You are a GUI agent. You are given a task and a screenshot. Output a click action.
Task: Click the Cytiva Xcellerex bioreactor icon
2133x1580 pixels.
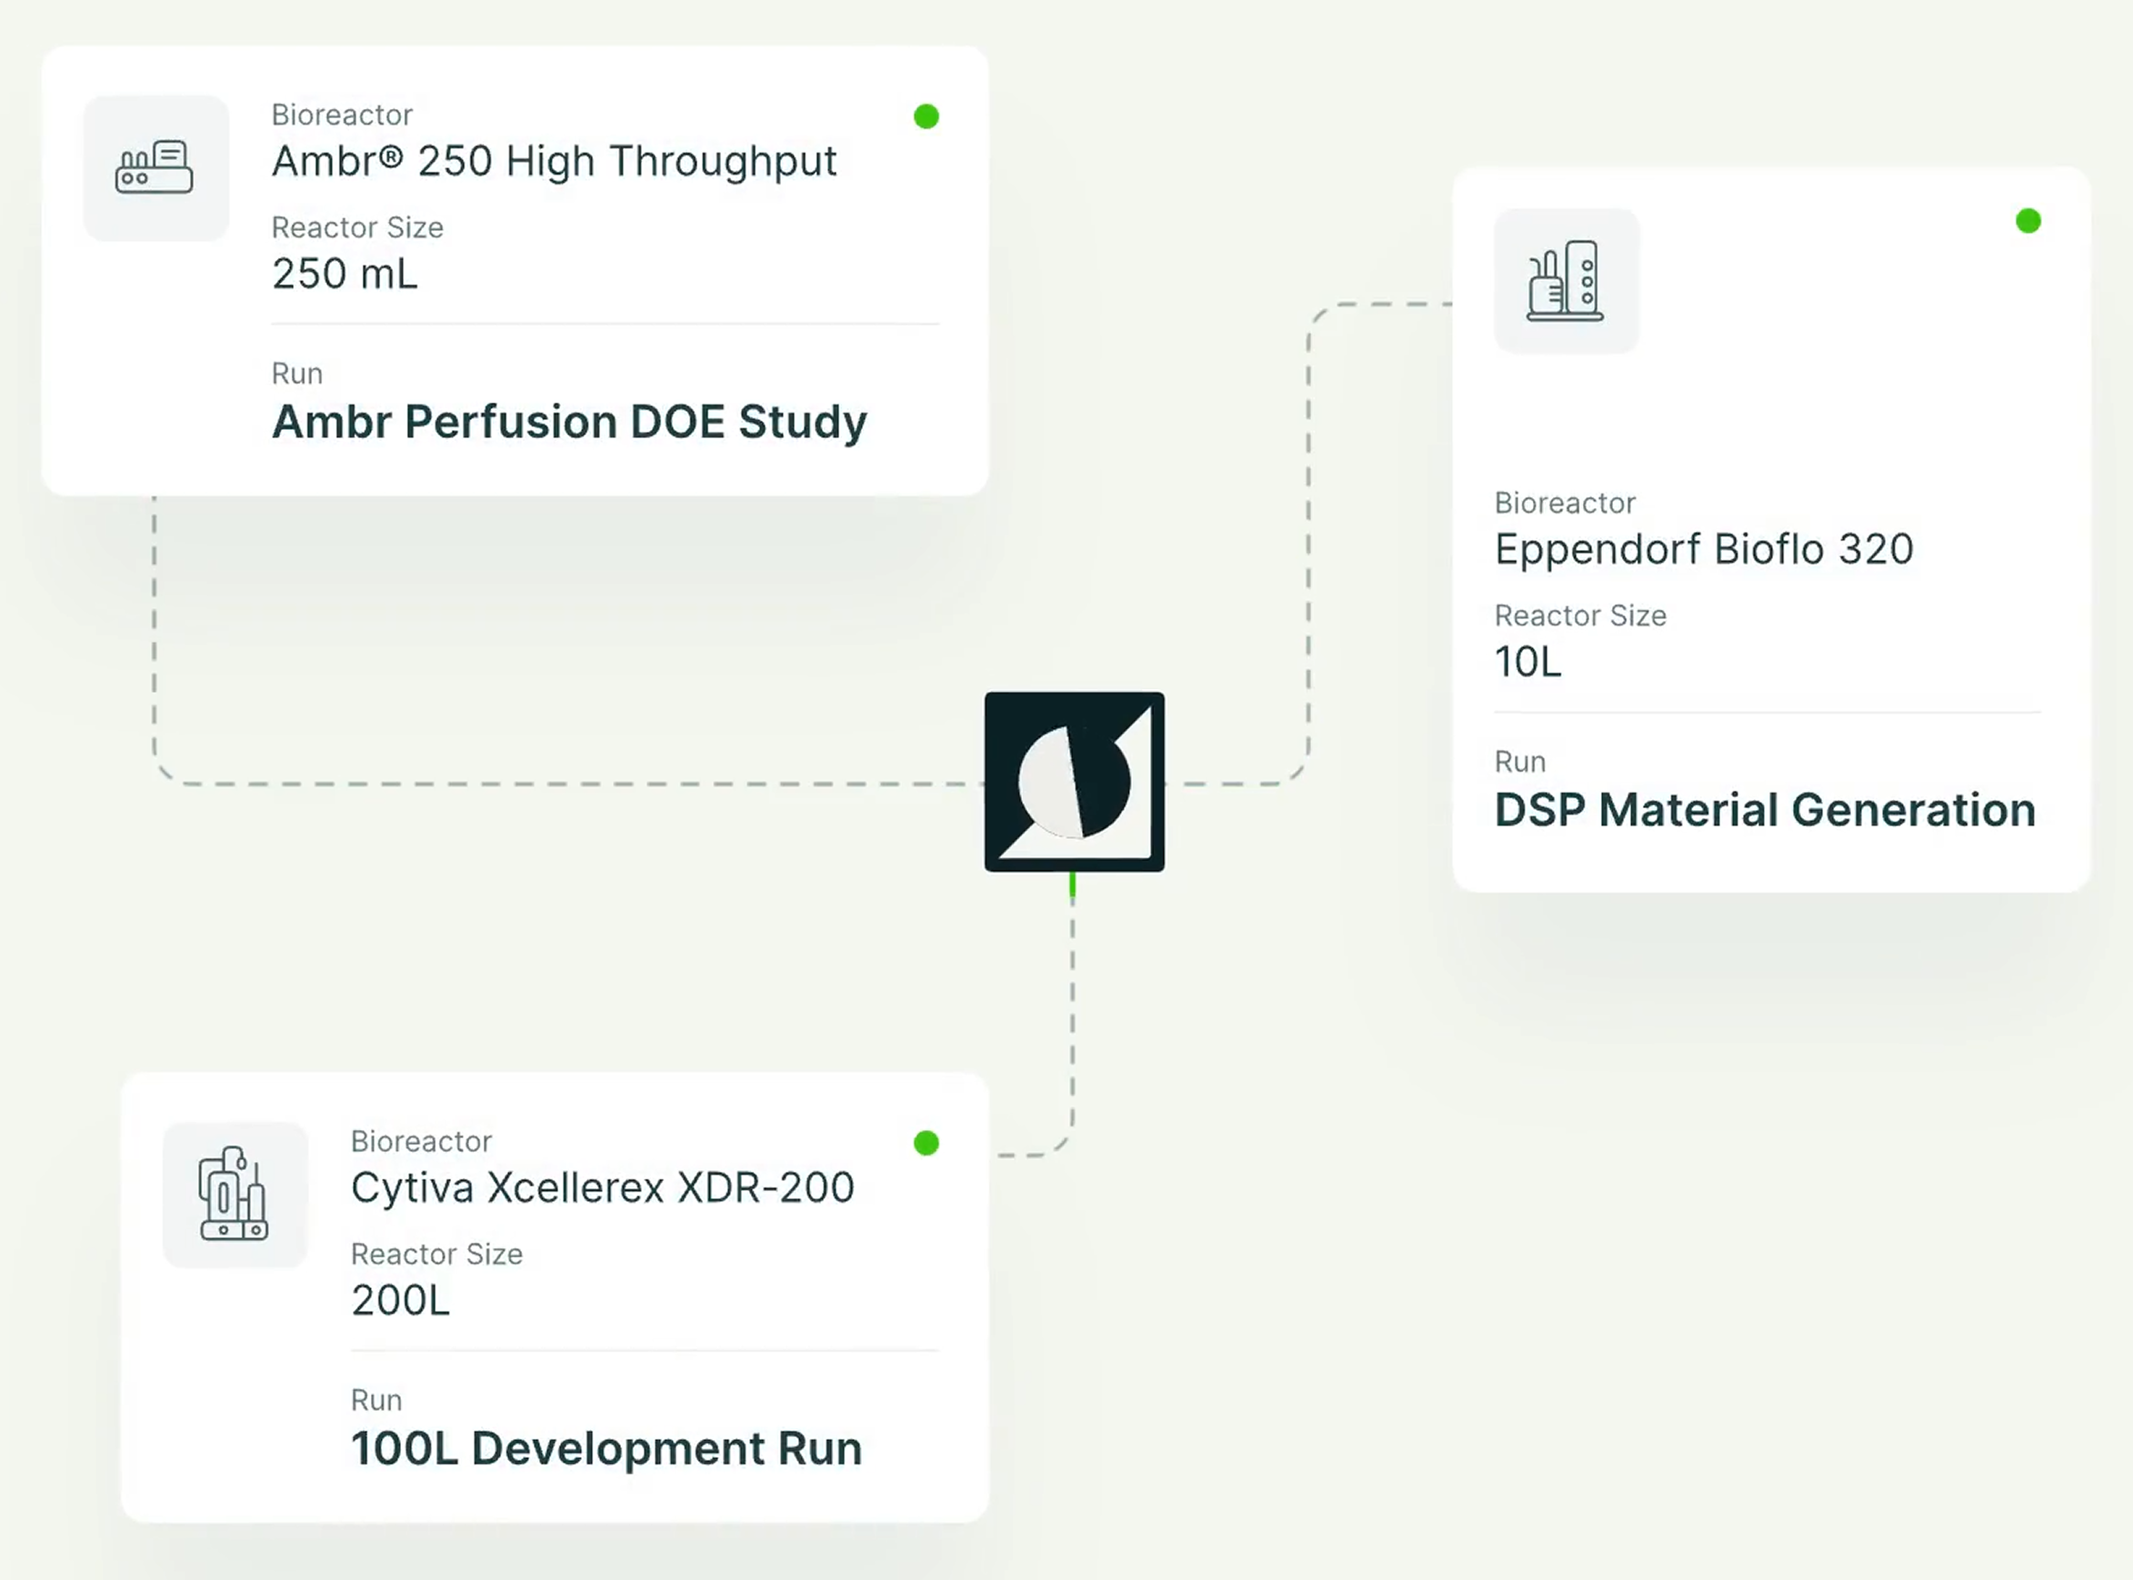click(235, 1194)
